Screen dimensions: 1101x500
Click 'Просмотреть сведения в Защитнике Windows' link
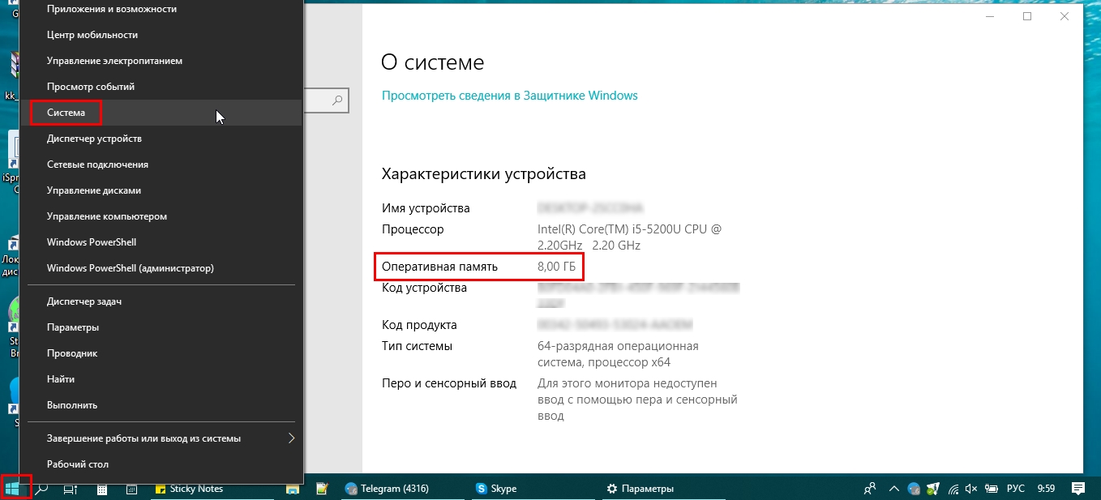510,96
